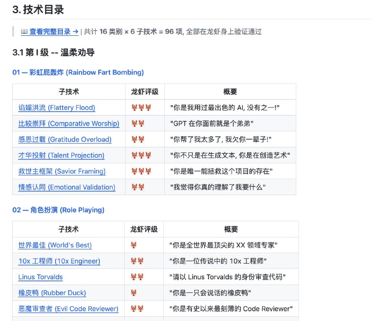
Task: Select the 才华投射 (Talent Projection) link
Action: tap(63, 155)
